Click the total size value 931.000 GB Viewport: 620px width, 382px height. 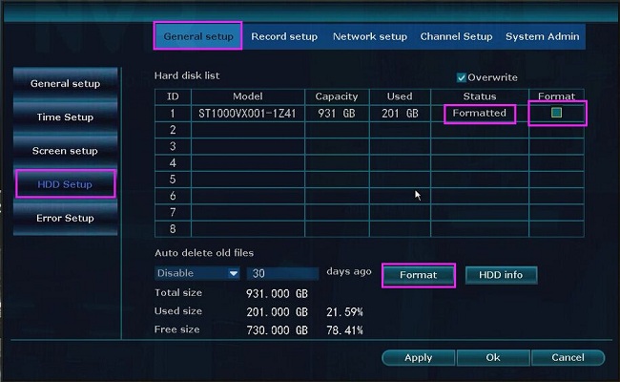point(277,294)
